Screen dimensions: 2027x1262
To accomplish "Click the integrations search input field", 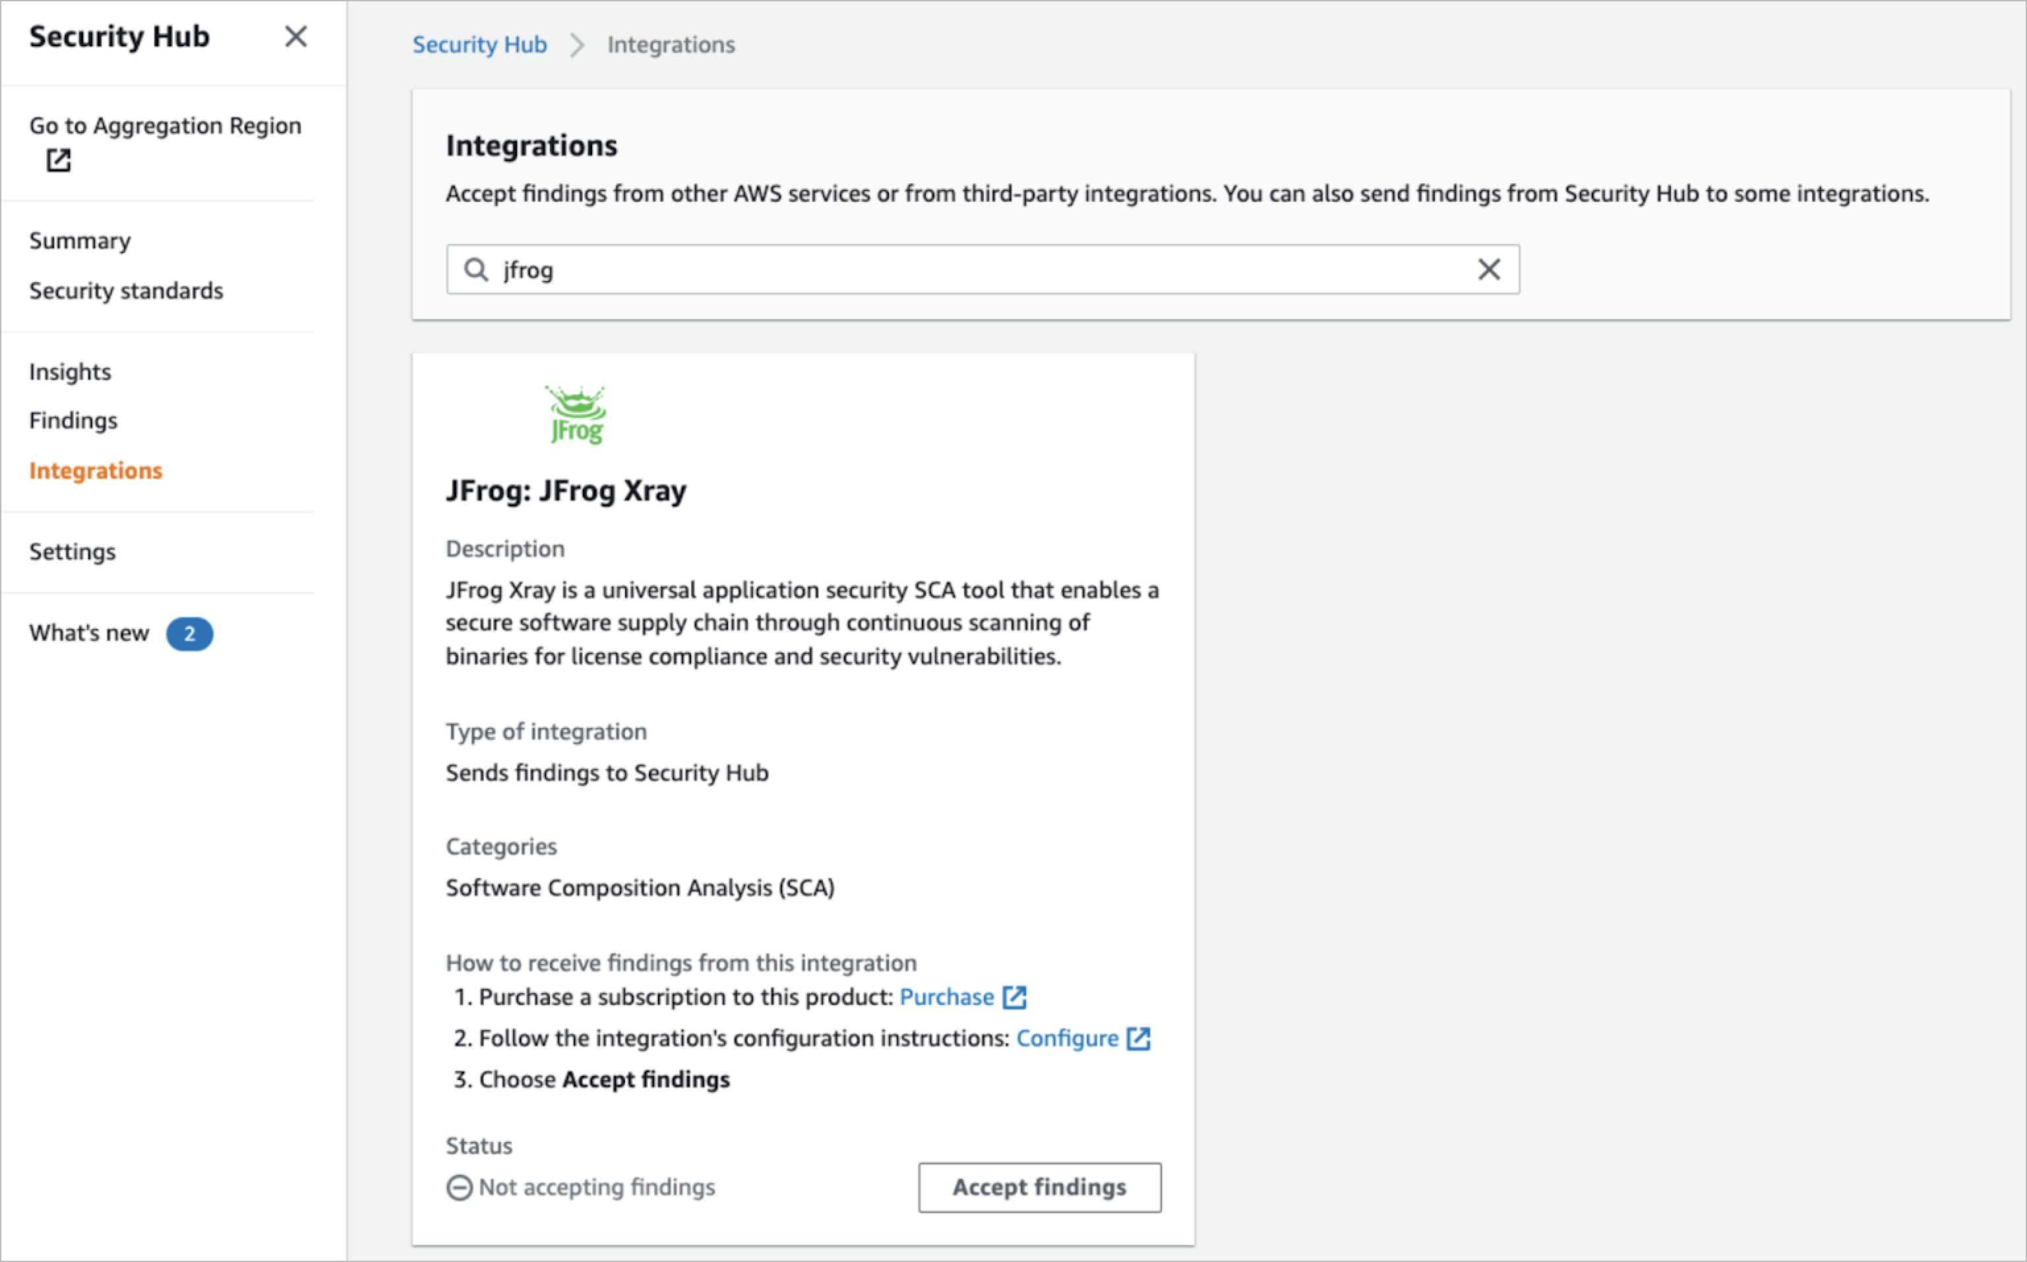I will [x=983, y=270].
